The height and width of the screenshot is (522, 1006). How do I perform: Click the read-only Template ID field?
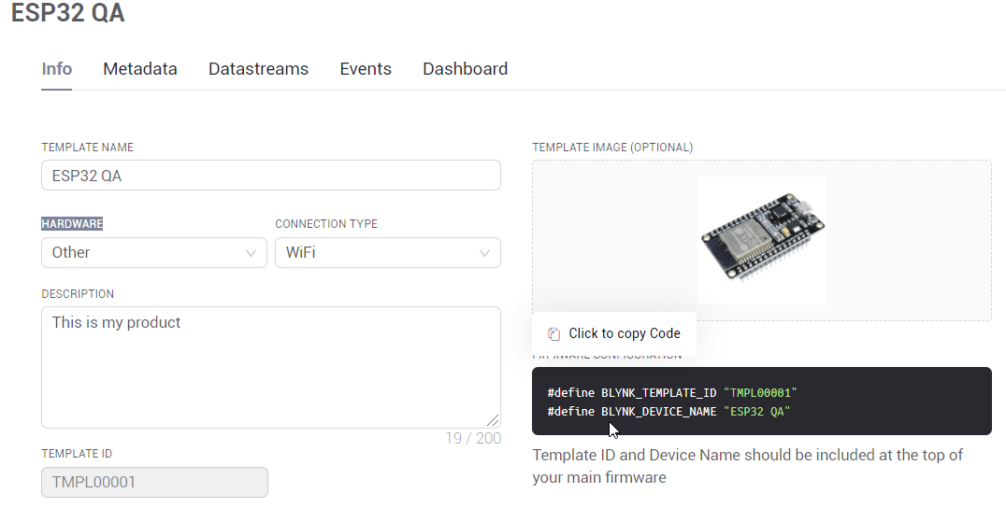coord(154,483)
